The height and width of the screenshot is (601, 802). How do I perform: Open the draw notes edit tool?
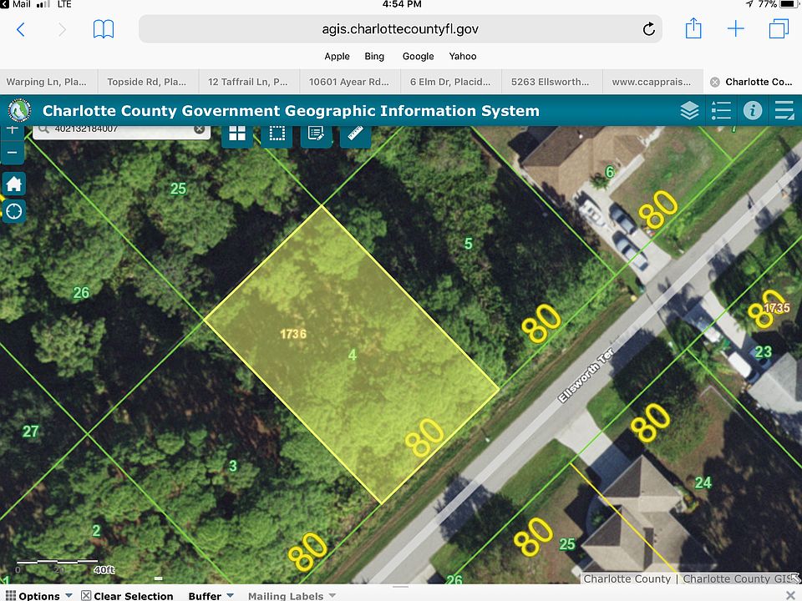(316, 134)
